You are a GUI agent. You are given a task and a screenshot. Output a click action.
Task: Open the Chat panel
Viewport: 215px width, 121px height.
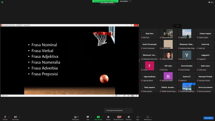(88, 118)
